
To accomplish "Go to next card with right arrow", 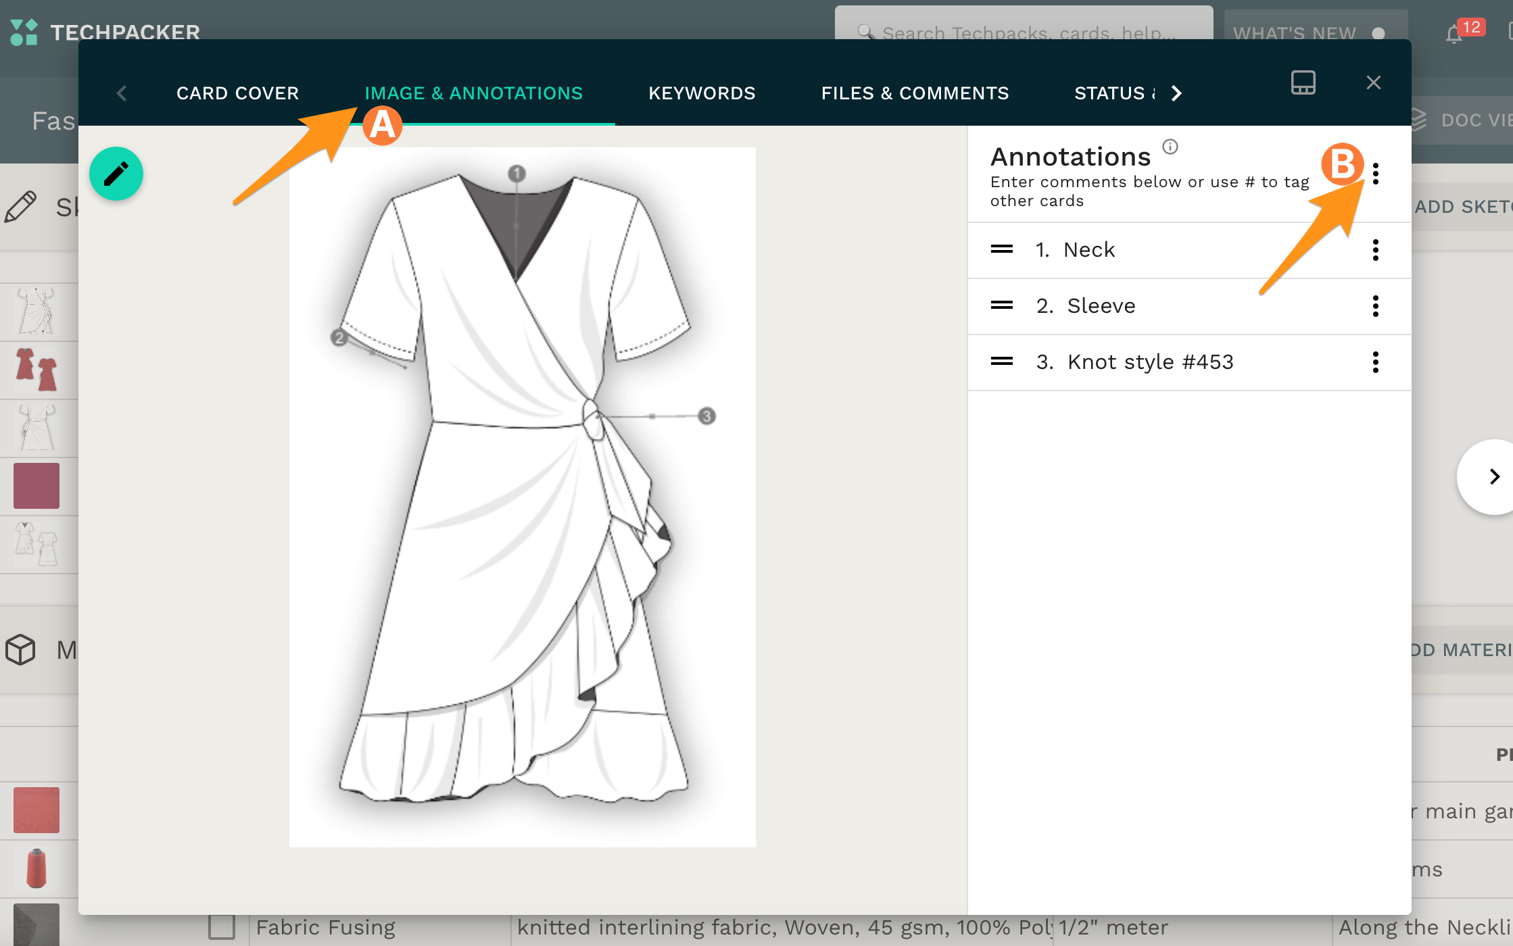I will 1494,476.
